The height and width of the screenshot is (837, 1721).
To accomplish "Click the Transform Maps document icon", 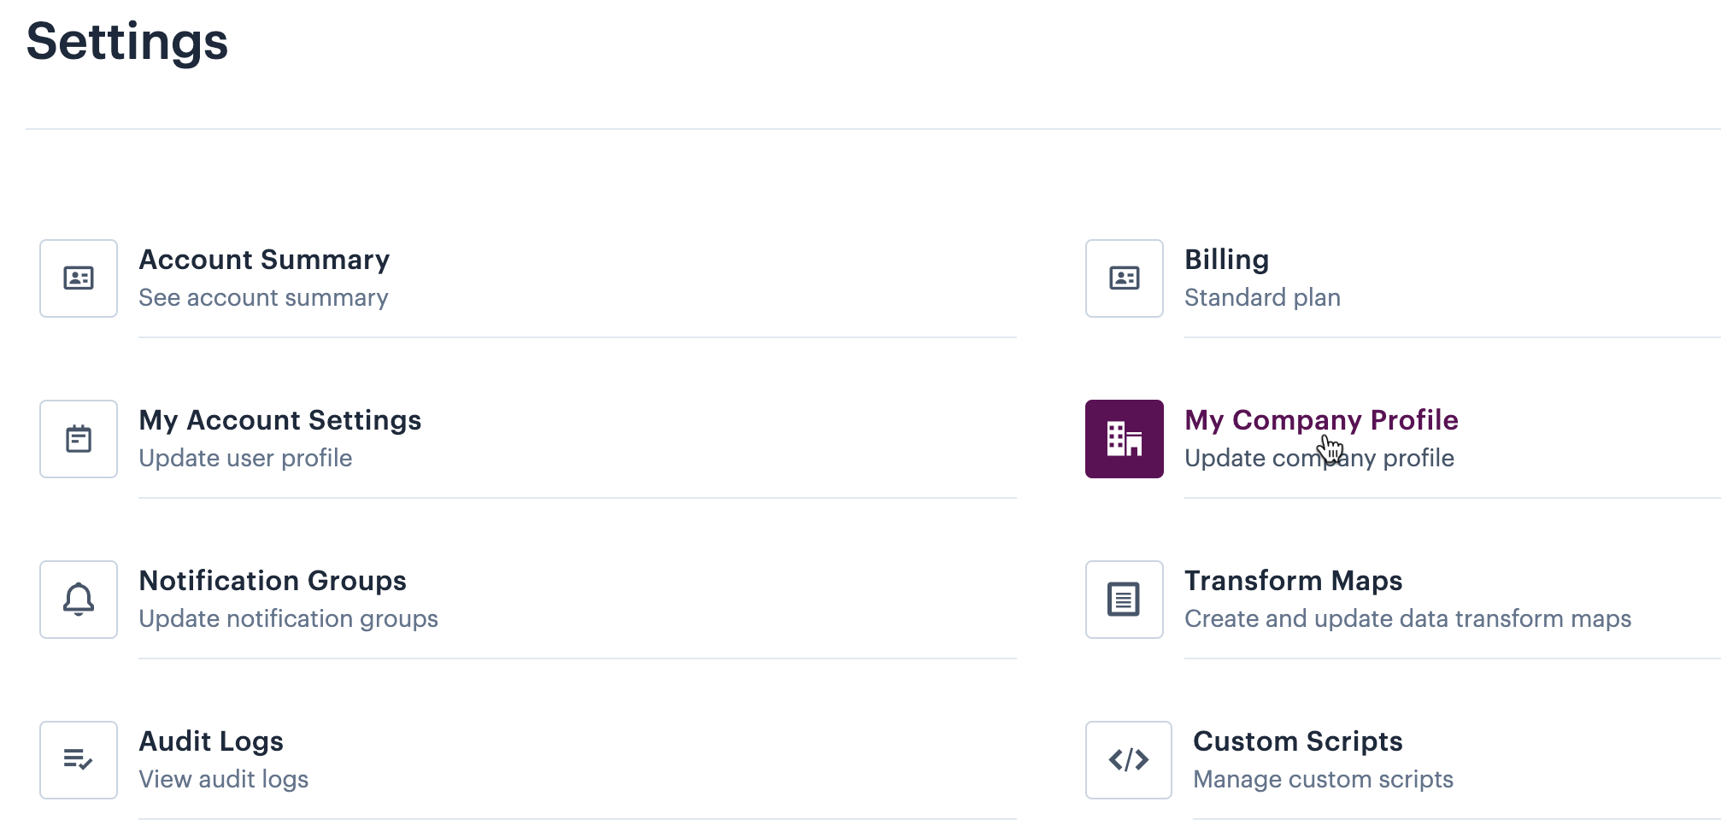I will pyautogui.click(x=1125, y=600).
